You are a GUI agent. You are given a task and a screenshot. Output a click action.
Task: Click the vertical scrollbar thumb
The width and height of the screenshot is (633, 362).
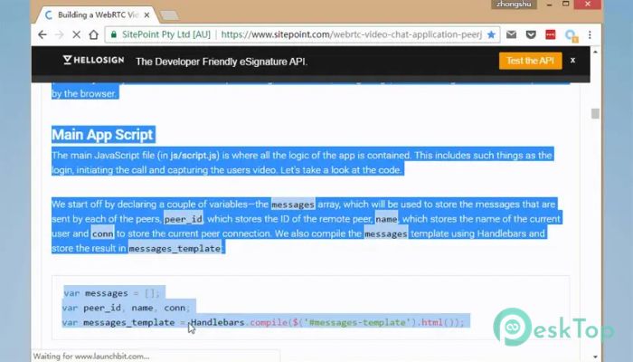pos(595,113)
